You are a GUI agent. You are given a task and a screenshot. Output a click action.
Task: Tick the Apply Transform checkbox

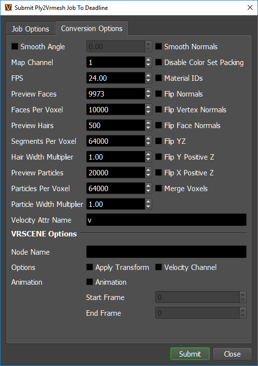90,267
